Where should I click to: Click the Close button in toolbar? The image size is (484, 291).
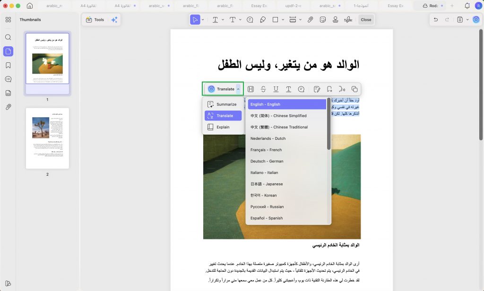[x=366, y=19]
